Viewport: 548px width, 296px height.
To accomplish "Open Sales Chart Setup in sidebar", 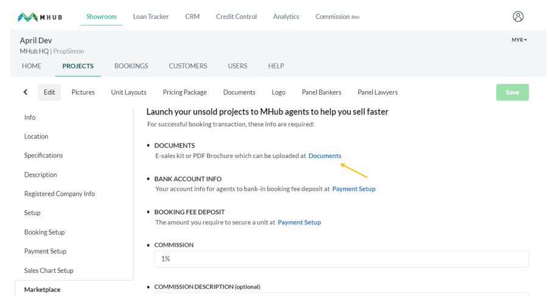I will 49,270.
